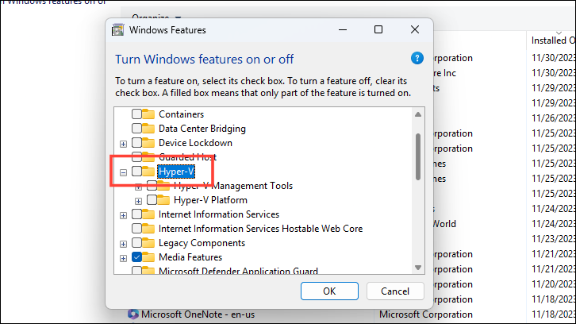The width and height of the screenshot is (576, 324).
Task: Click the Windows Features title bar icon
Action: coord(118,30)
